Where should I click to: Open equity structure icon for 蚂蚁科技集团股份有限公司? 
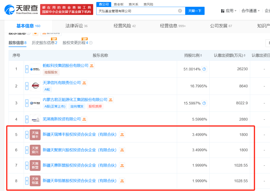pyautogui.click(x=92, y=66)
